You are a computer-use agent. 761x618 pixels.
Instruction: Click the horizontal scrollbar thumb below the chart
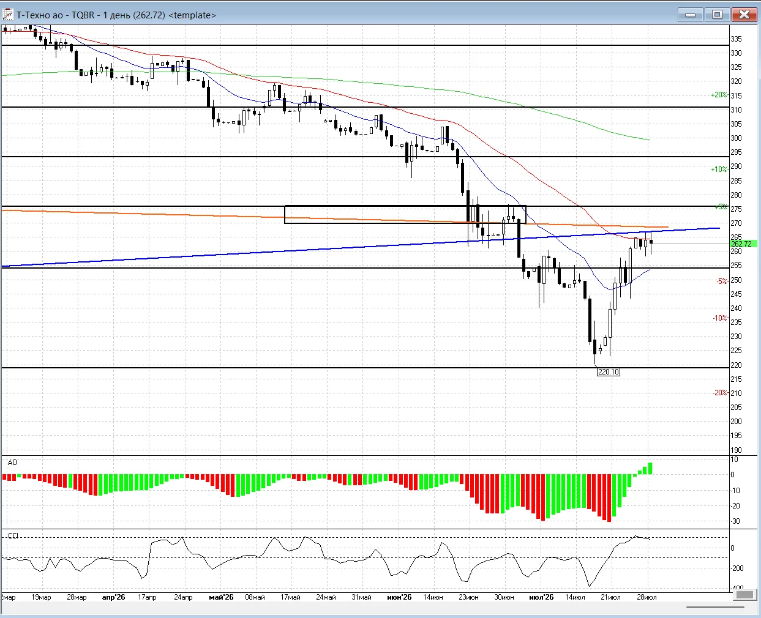(715, 607)
